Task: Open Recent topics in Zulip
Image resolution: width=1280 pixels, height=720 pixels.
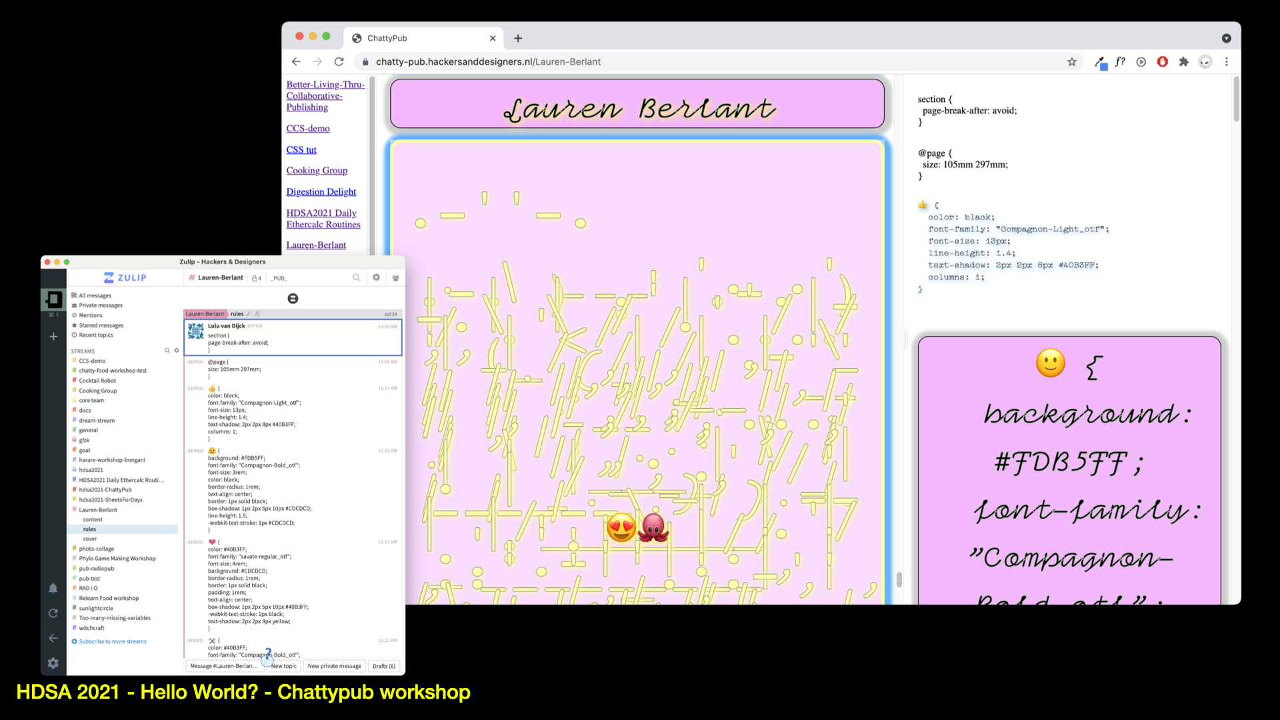Action: (95, 335)
